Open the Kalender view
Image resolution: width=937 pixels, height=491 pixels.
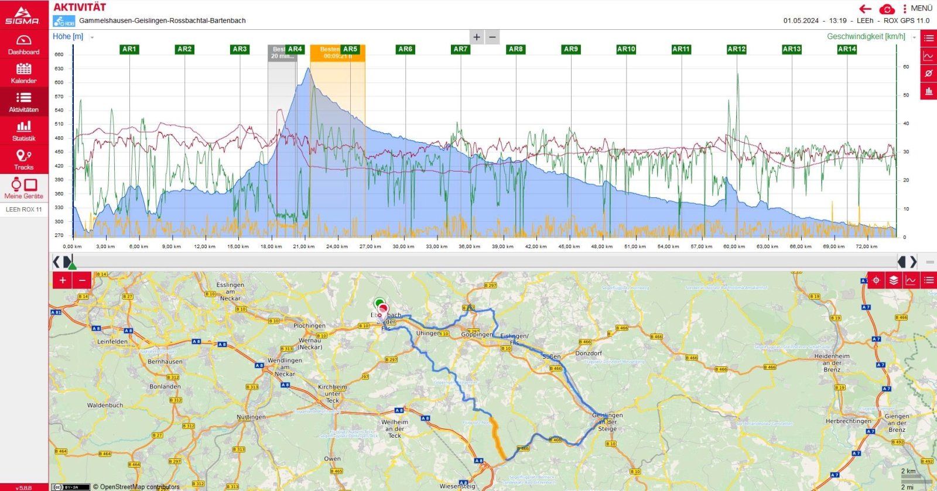(x=23, y=73)
